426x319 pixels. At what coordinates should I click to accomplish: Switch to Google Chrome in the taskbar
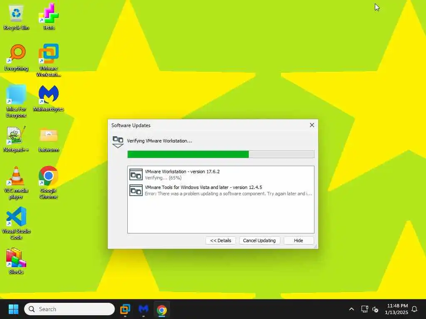(x=162, y=309)
